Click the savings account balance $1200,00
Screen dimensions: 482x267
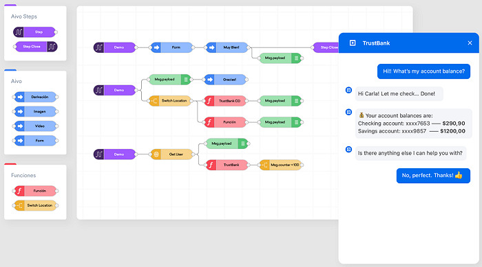coord(452,131)
